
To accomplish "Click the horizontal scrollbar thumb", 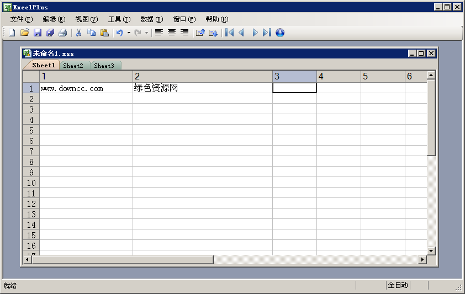I will point(123,260).
